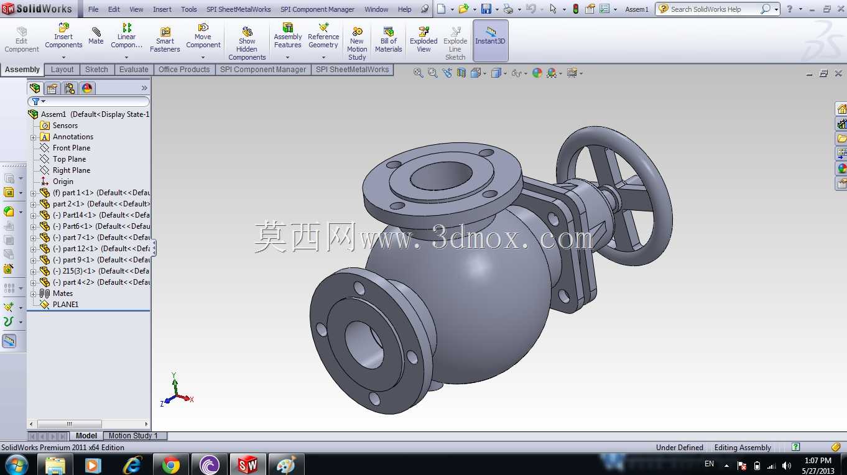Image resolution: width=847 pixels, height=475 pixels.
Task: Select Origin in feature tree
Action: click(x=63, y=182)
